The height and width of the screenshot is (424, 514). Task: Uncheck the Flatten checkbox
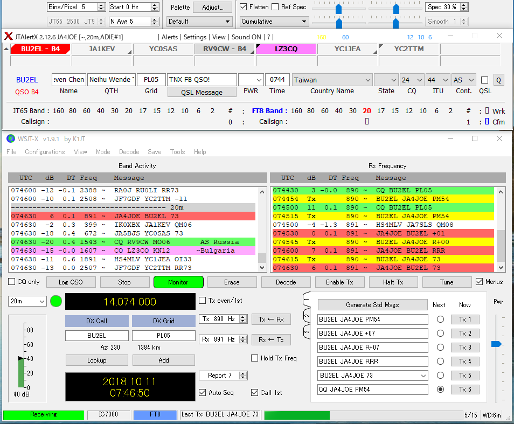(x=244, y=7)
